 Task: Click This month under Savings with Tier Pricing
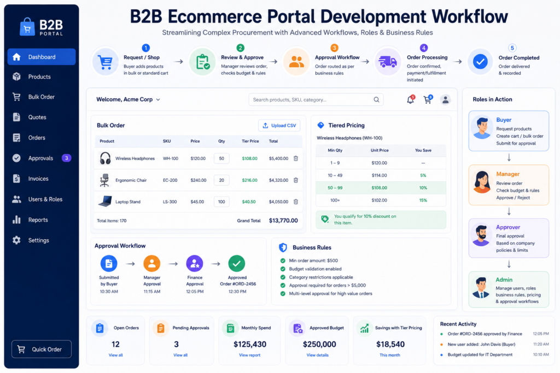tap(389, 355)
